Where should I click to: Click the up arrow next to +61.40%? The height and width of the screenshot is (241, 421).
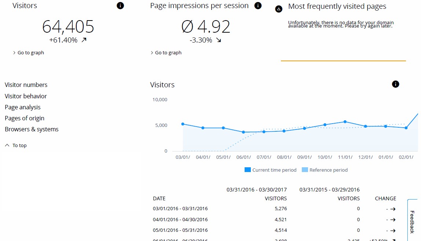click(x=84, y=40)
